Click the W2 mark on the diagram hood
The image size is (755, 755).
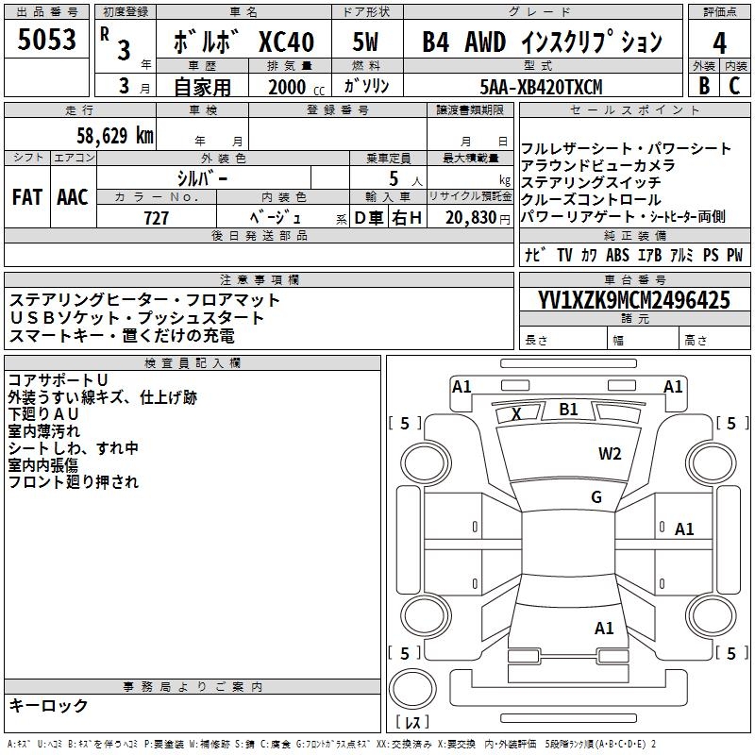click(x=610, y=454)
